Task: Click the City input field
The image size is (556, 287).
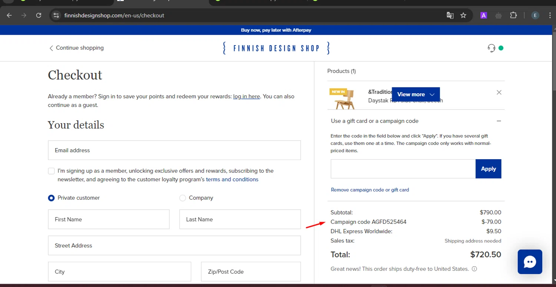Action: pos(119,271)
